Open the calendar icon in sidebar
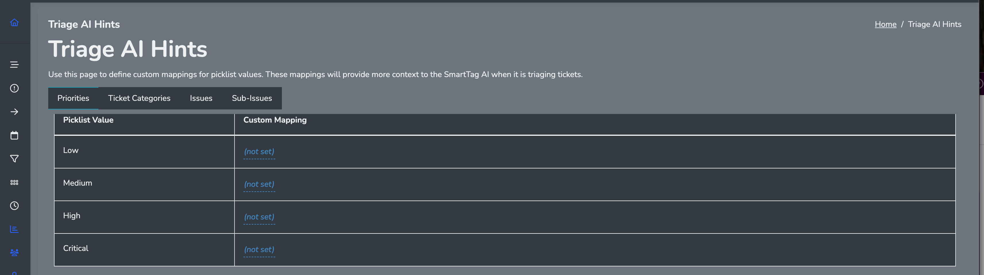 click(14, 135)
